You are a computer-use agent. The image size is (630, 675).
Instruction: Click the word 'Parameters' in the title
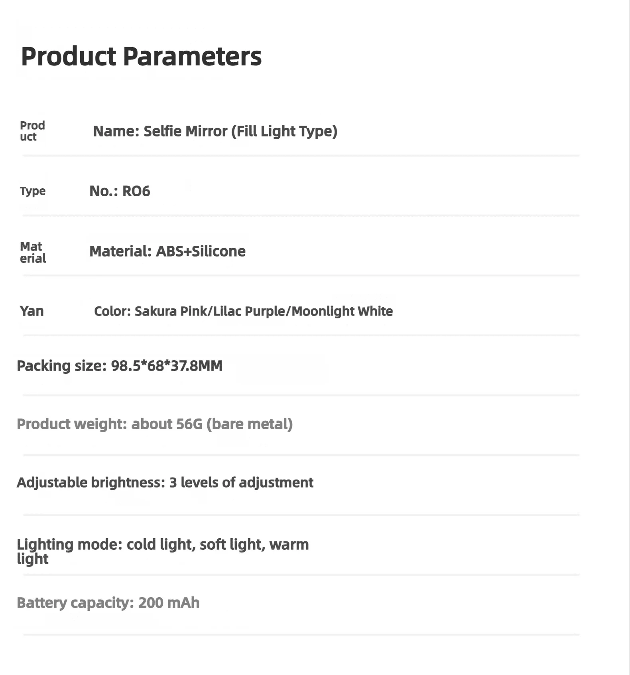pyautogui.click(x=192, y=56)
